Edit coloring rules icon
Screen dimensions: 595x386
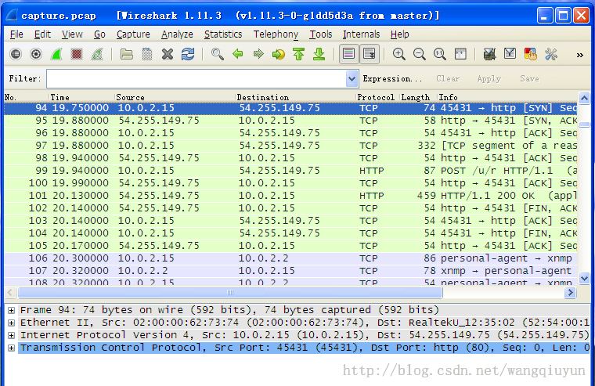tap(530, 54)
